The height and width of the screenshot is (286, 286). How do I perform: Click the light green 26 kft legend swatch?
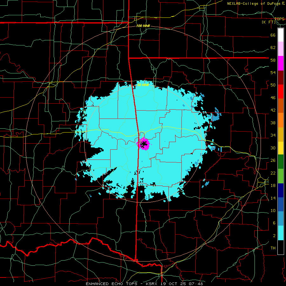[281, 176]
